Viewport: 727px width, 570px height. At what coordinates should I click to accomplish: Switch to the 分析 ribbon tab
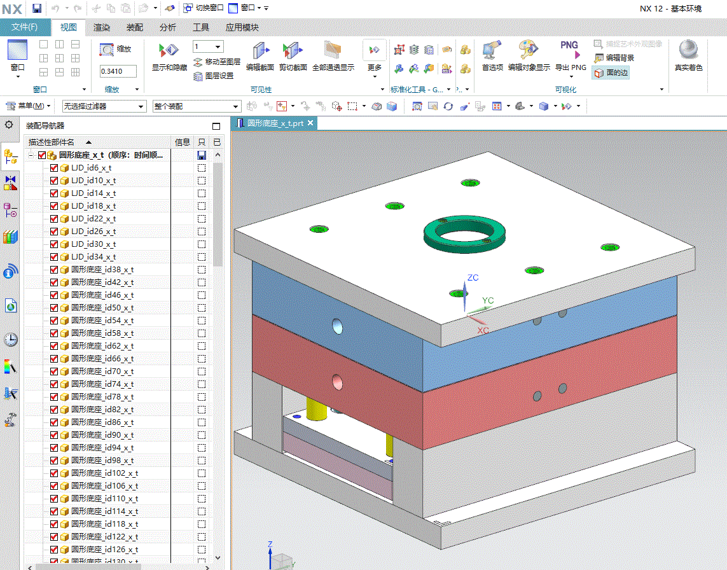[167, 27]
